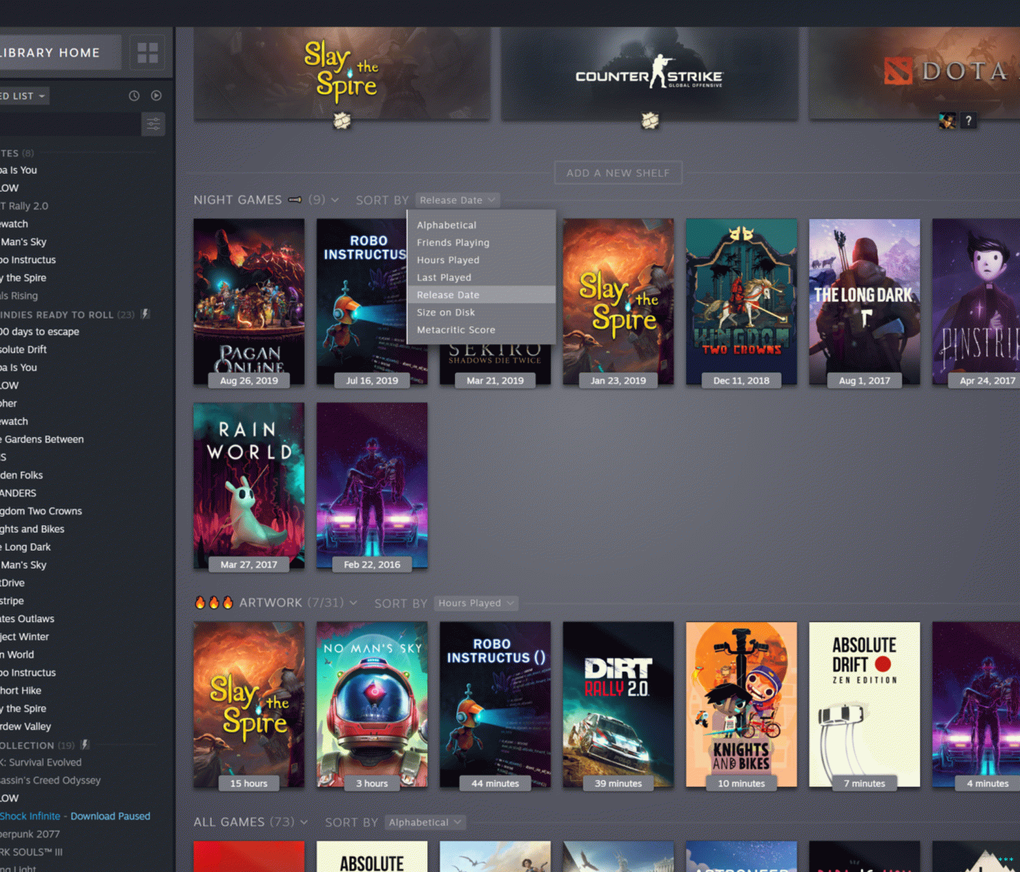This screenshot has height=872, width=1020.
Task: Click the Add a New Shelf button
Action: coord(618,173)
